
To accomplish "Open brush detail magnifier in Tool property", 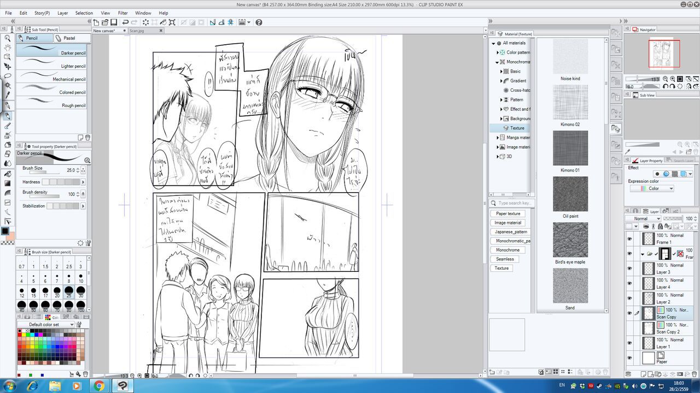I will coord(87,160).
